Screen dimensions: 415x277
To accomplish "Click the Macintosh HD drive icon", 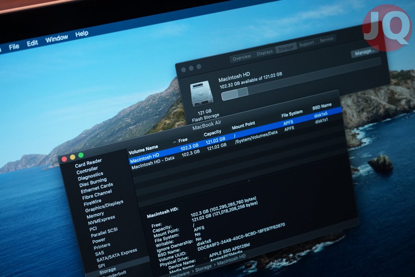I will tap(201, 93).
